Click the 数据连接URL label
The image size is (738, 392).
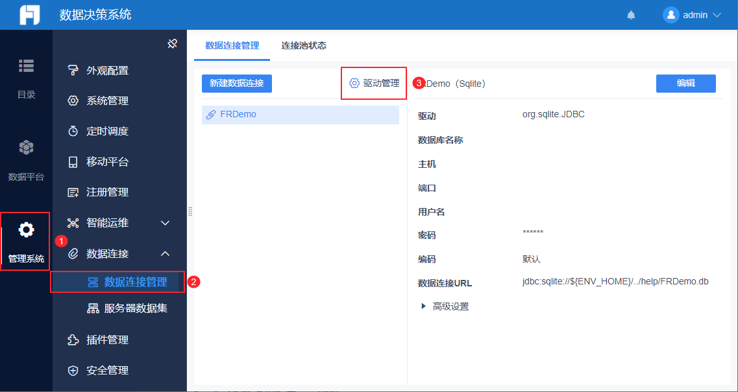point(445,283)
